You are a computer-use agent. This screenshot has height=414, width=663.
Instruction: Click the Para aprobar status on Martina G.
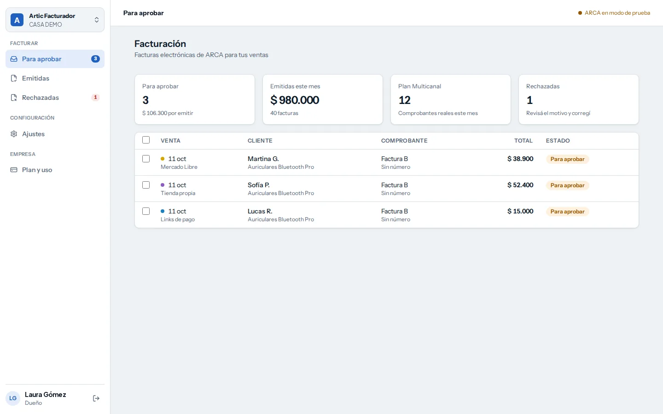567,159
